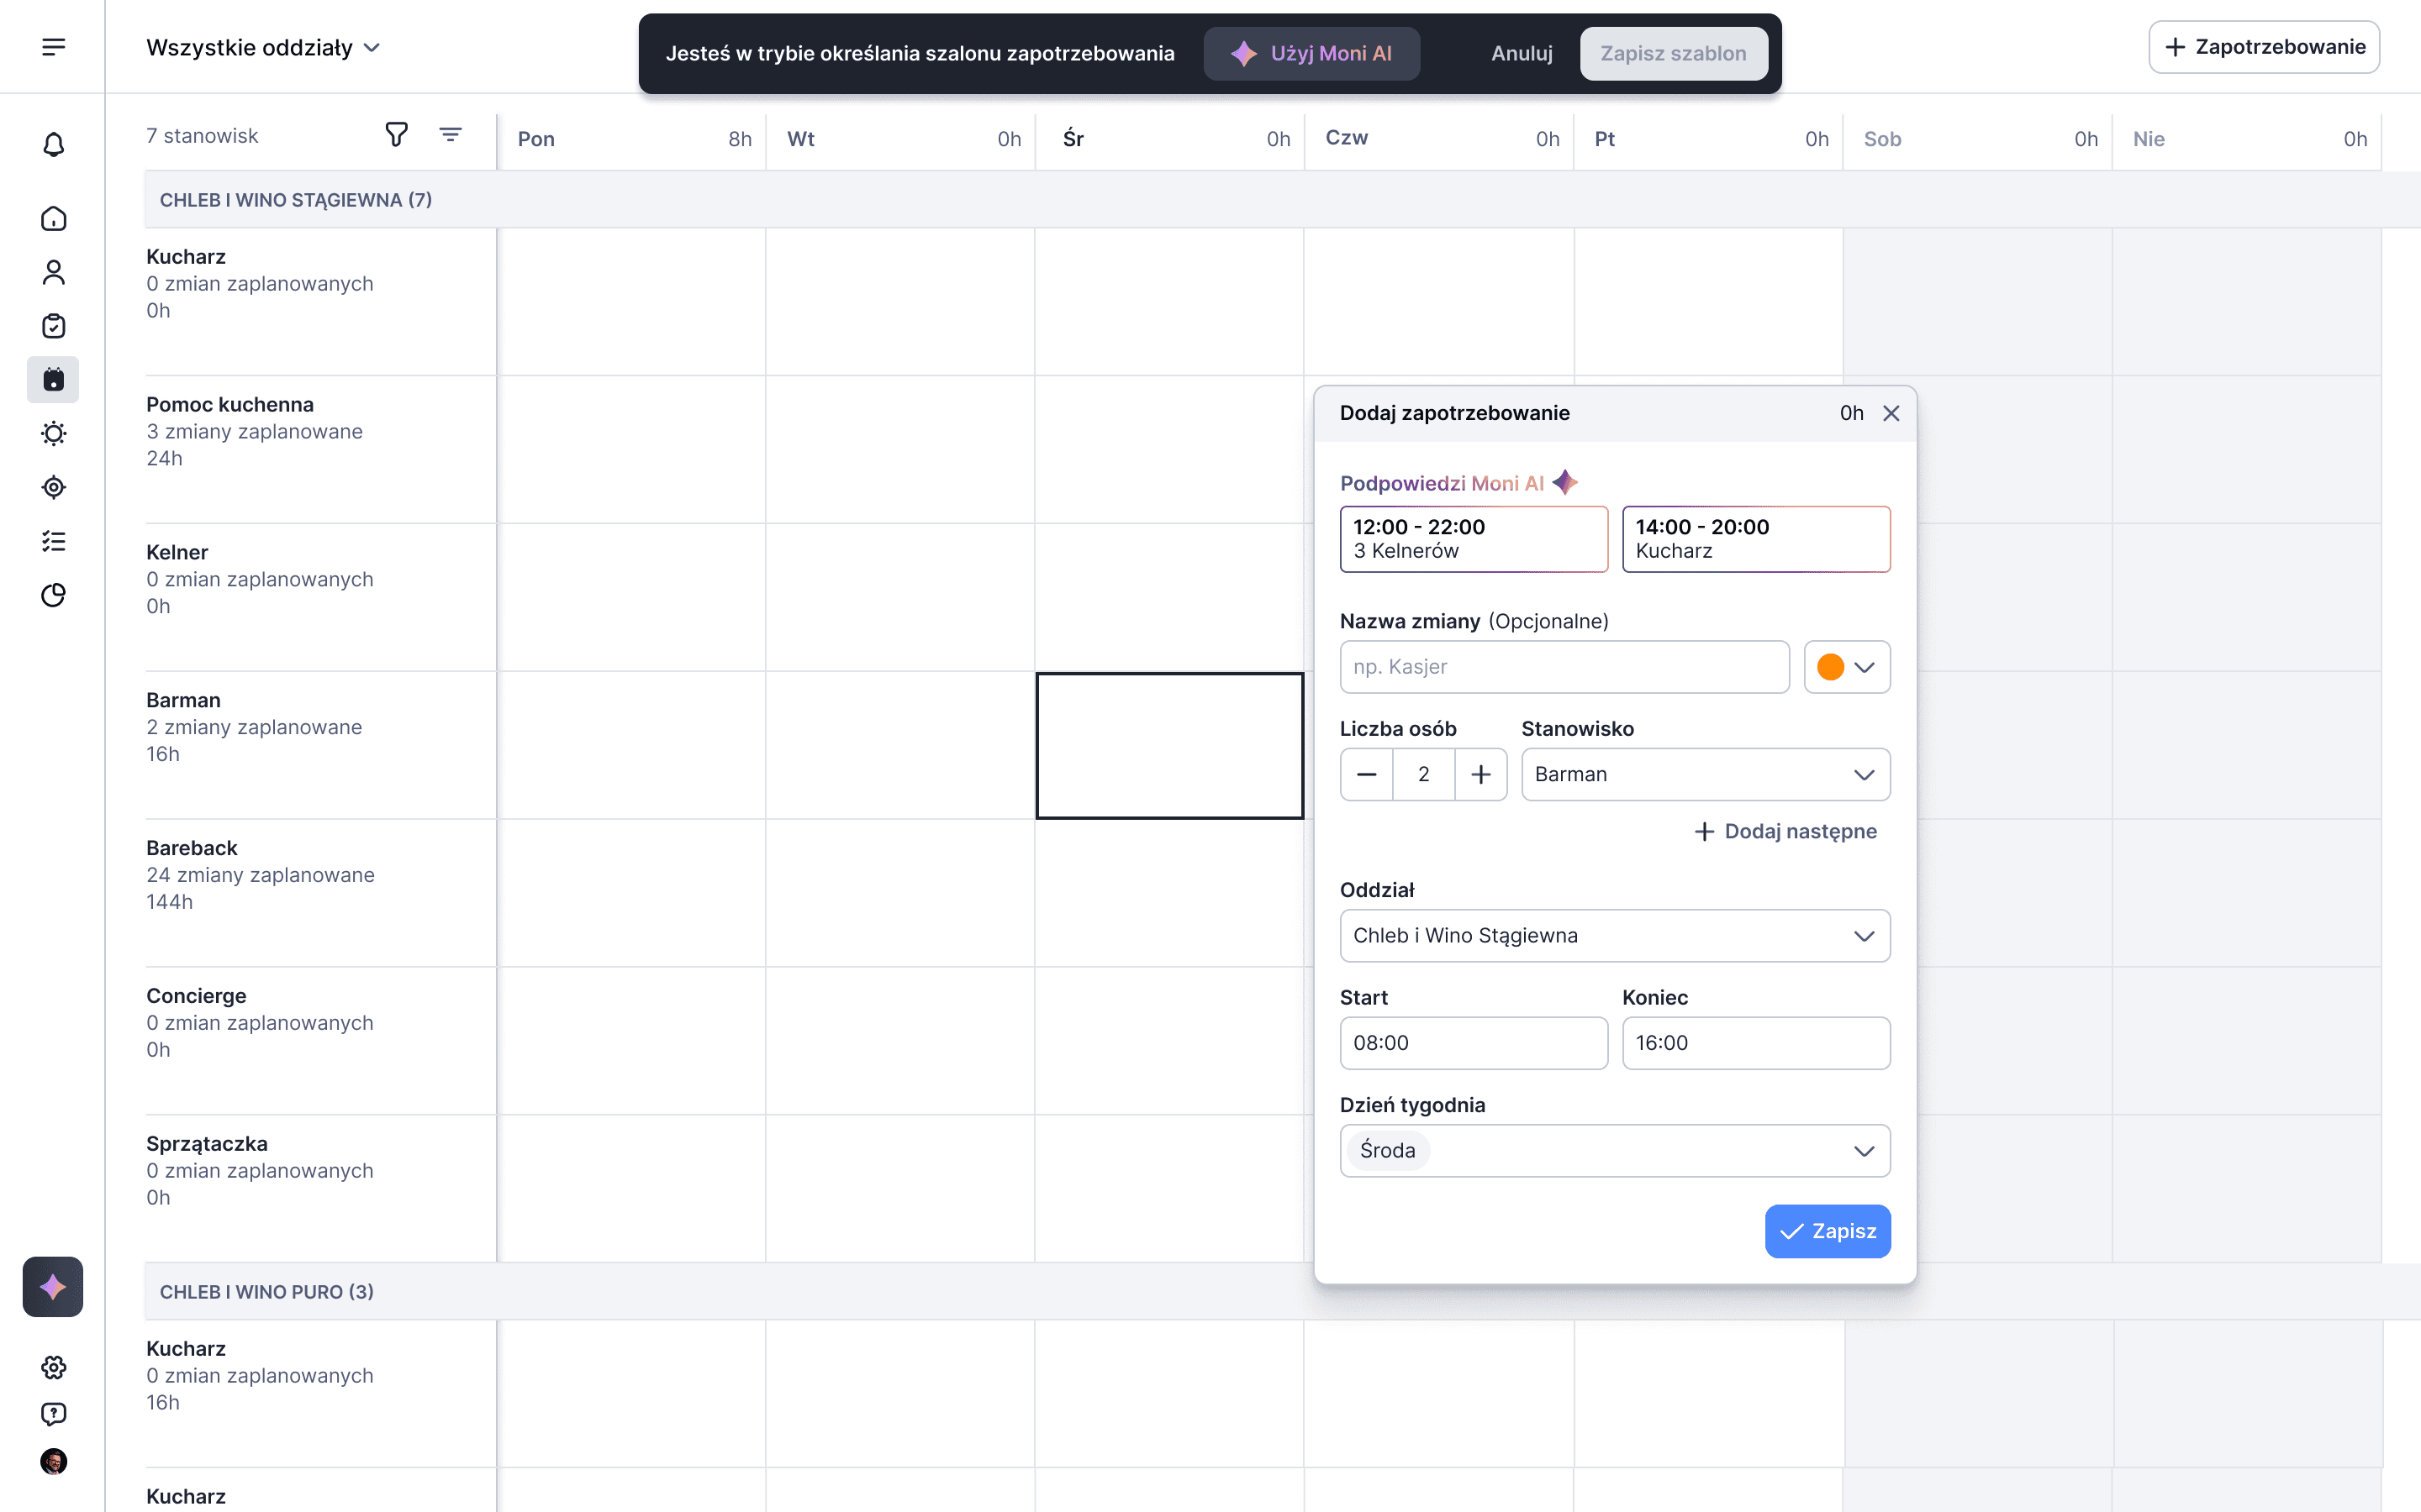Viewport: 2421px width, 1512px height.
Task: Increase number of people with plus
Action: pos(1479,774)
